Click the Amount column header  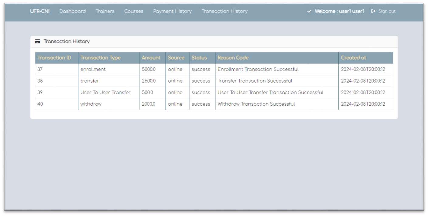151,58
